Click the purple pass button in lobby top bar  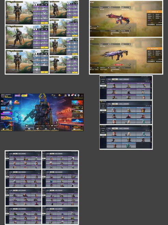(x=17, y=96)
